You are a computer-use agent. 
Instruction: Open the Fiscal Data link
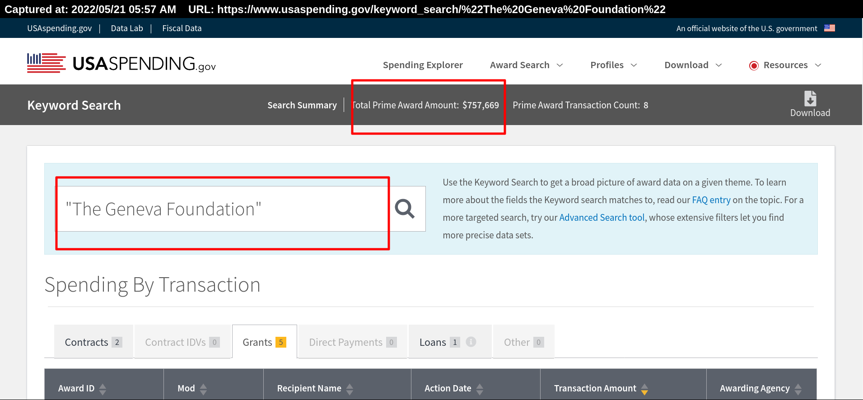point(182,28)
